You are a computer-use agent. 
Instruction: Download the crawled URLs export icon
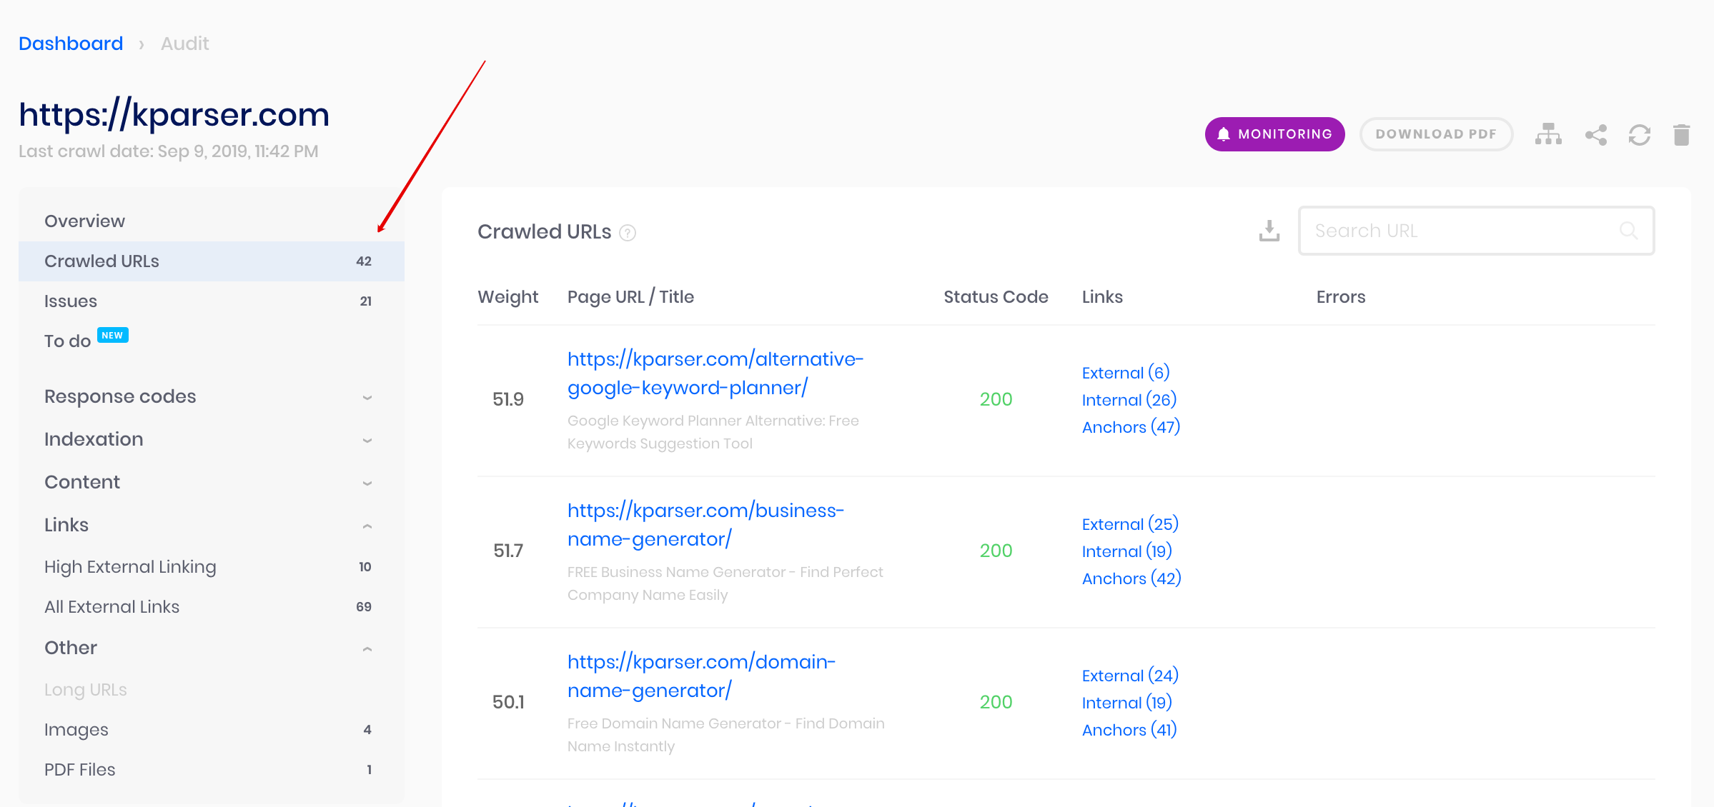pos(1269,231)
